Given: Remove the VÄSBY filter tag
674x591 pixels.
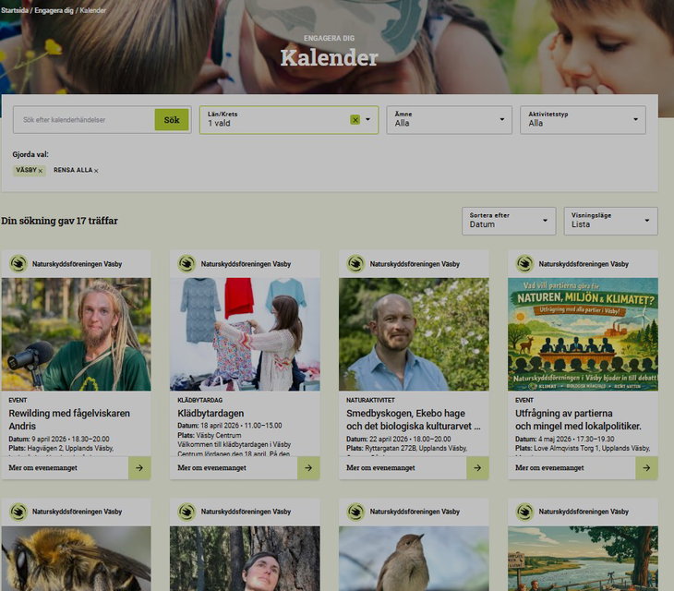Looking at the screenshot, I should (40, 171).
